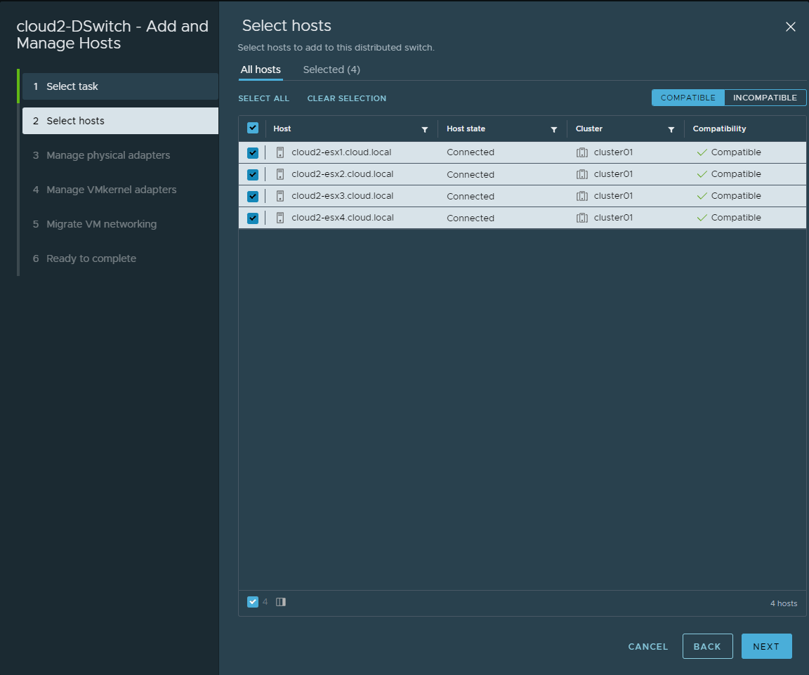Click the '4 hosts' count in footer

(784, 603)
